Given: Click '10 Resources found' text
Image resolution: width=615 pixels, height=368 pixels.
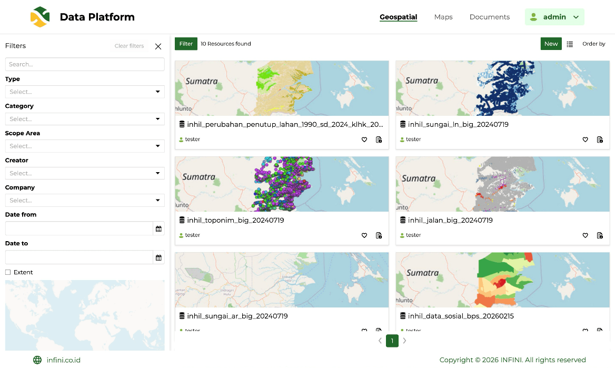Looking at the screenshot, I should click(226, 44).
